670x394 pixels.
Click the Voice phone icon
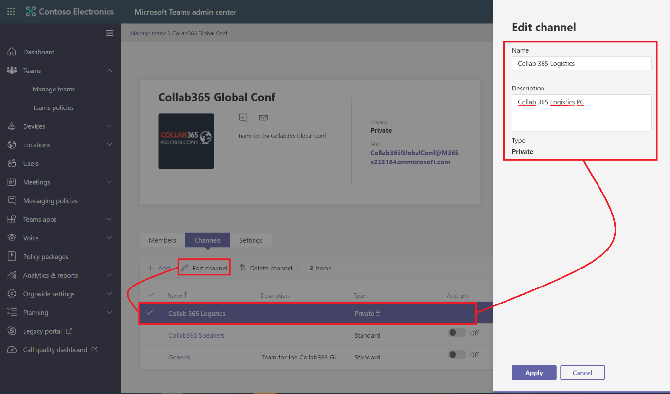[x=12, y=238]
